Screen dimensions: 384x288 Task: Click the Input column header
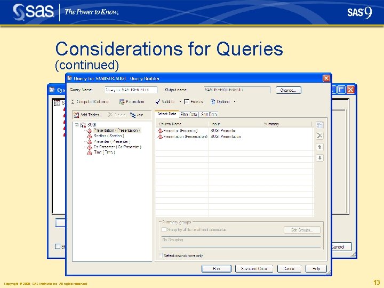click(235, 124)
